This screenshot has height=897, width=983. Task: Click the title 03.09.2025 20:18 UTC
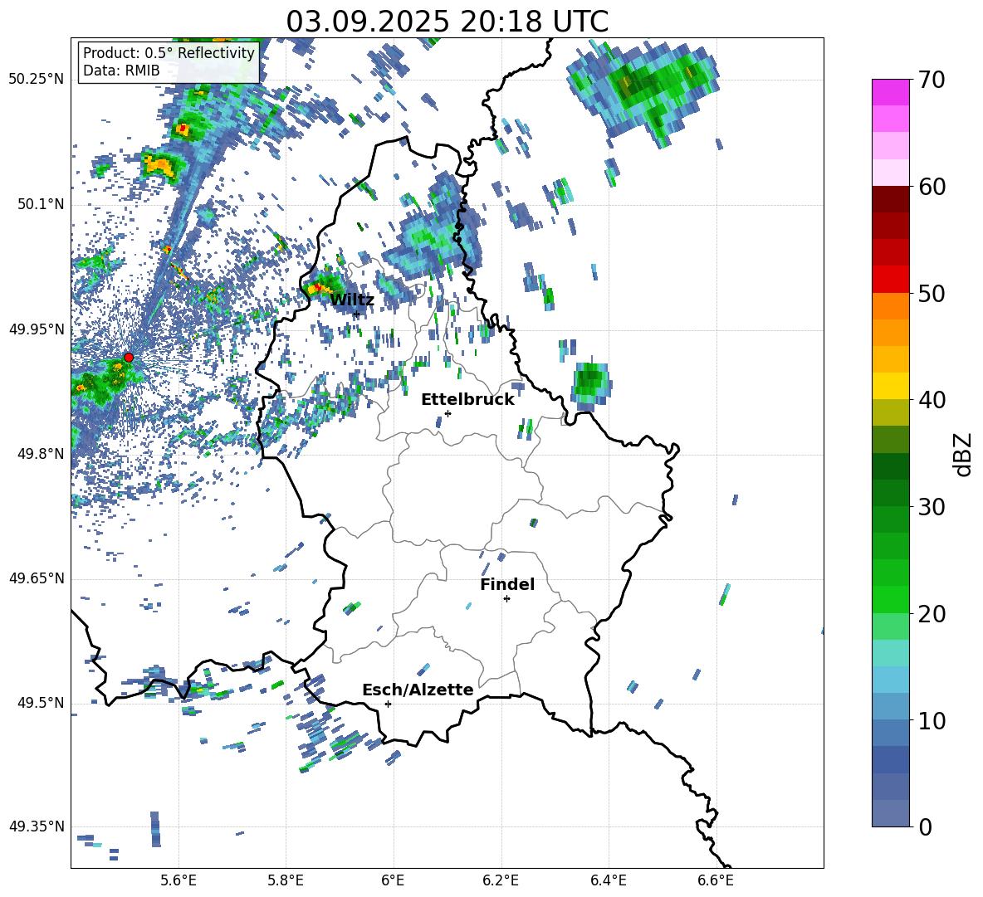(447, 22)
